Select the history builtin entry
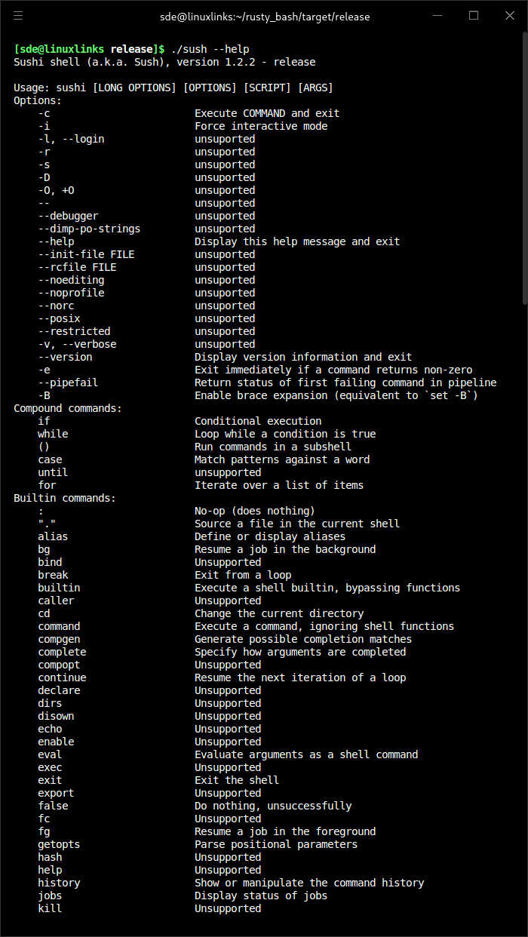Viewport: 528px width, 937px height. (x=59, y=882)
